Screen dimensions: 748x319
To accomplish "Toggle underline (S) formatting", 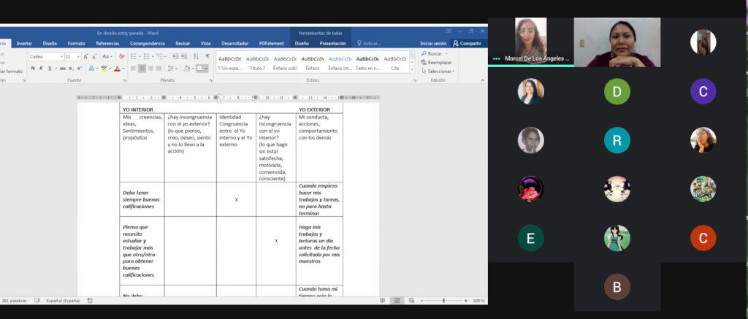I will 50,68.
